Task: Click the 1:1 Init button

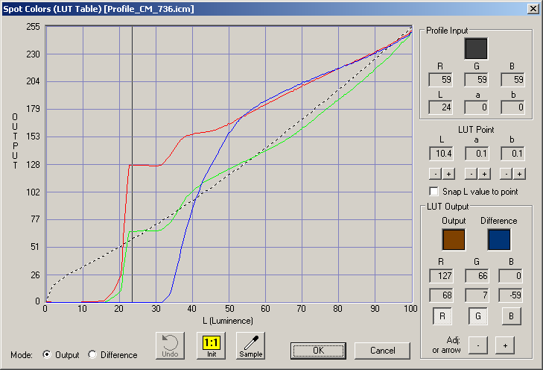Action: point(211,345)
